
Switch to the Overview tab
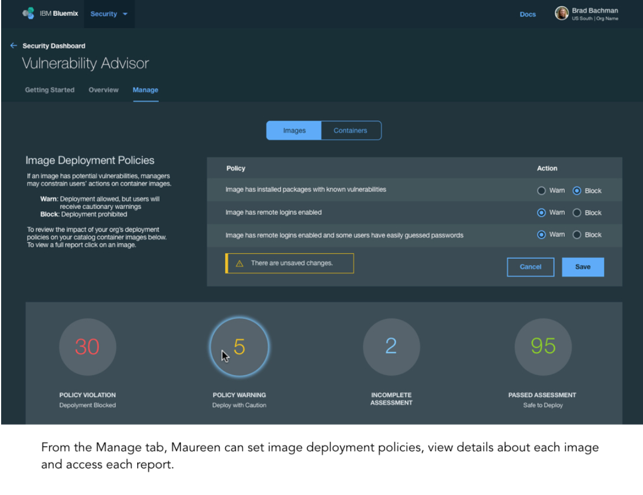click(x=103, y=89)
